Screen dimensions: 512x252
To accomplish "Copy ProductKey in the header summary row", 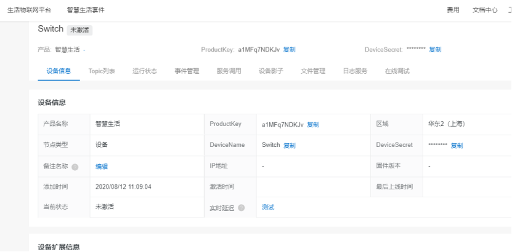I will tap(290, 50).
